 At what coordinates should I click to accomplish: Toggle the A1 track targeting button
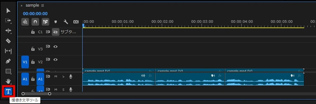[40, 79]
